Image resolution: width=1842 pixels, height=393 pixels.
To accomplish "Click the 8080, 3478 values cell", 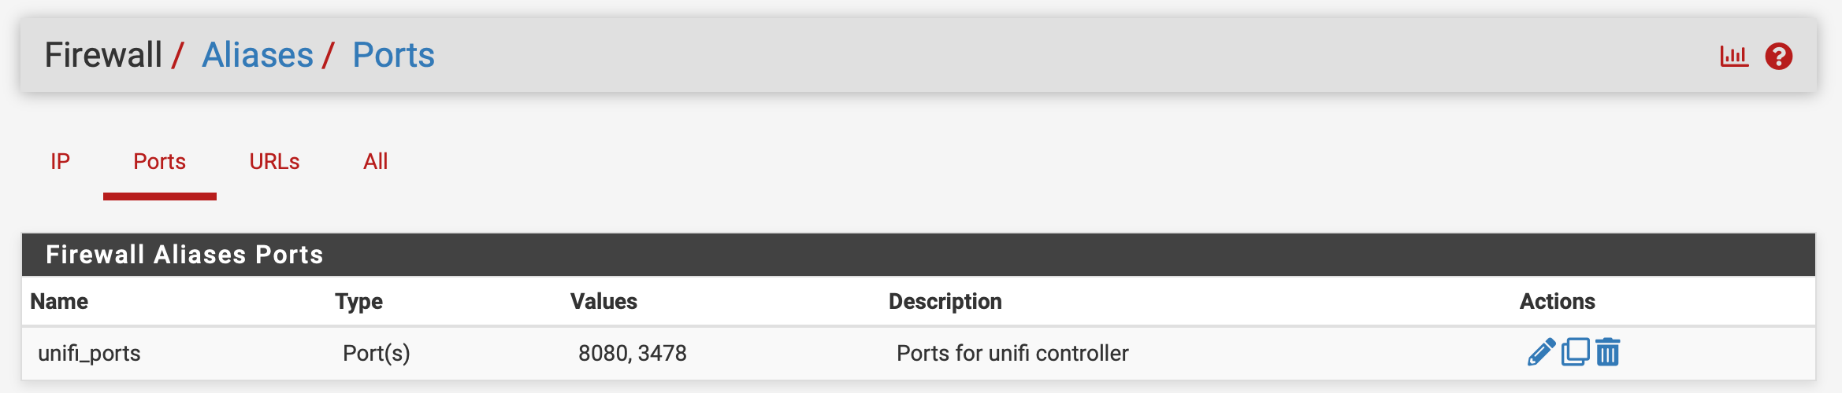I will 633,353.
